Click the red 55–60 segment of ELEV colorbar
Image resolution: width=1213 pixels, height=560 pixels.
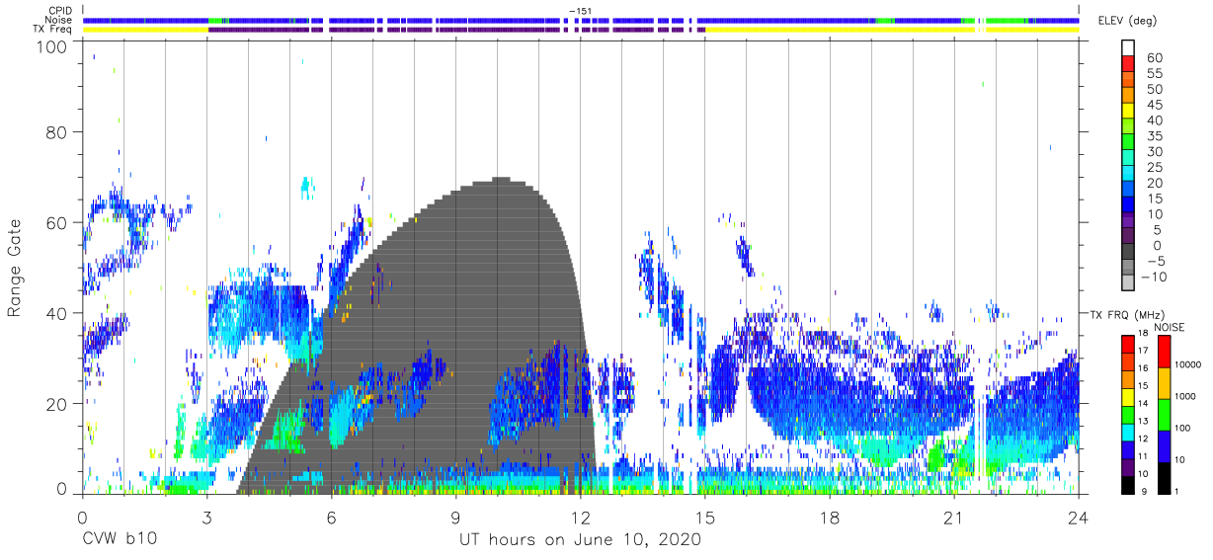1128,65
